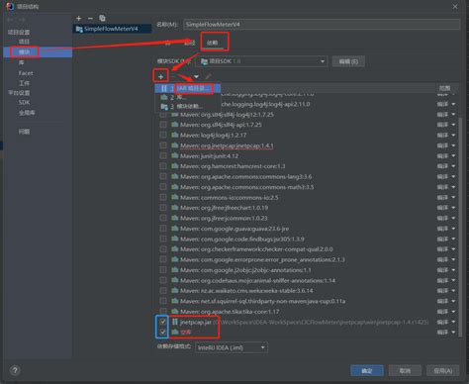Select the SimpleFlowMeterV4 module entry

click(x=112, y=29)
